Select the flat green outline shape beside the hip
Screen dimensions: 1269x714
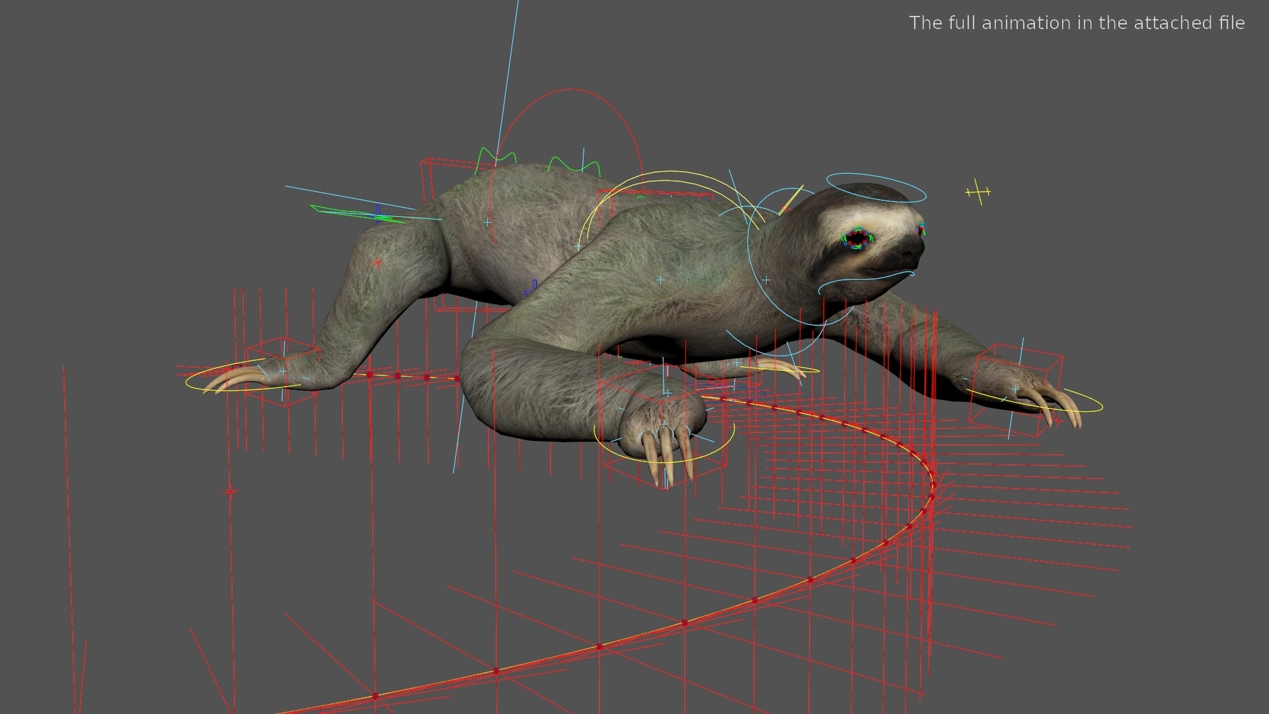pyautogui.click(x=358, y=214)
